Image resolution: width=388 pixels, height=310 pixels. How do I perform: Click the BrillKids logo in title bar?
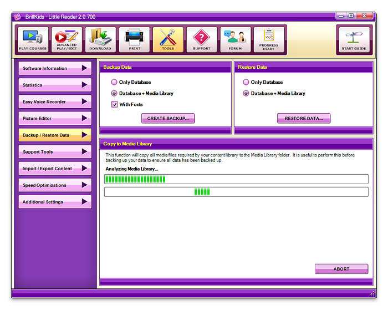pyautogui.click(x=17, y=17)
